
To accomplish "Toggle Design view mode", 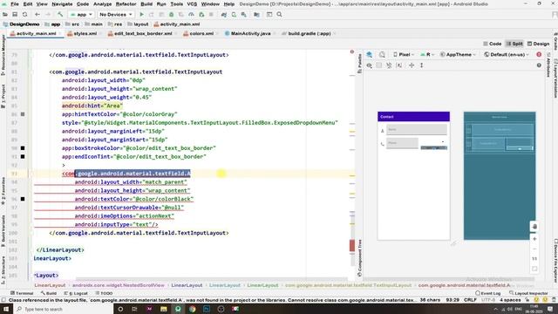I will (538, 44).
